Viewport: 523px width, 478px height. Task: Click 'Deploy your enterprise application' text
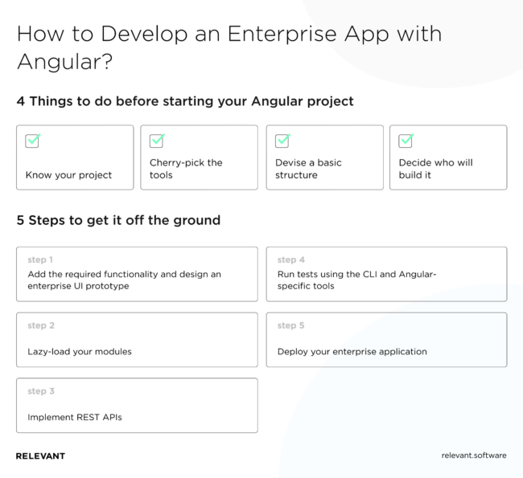(352, 352)
